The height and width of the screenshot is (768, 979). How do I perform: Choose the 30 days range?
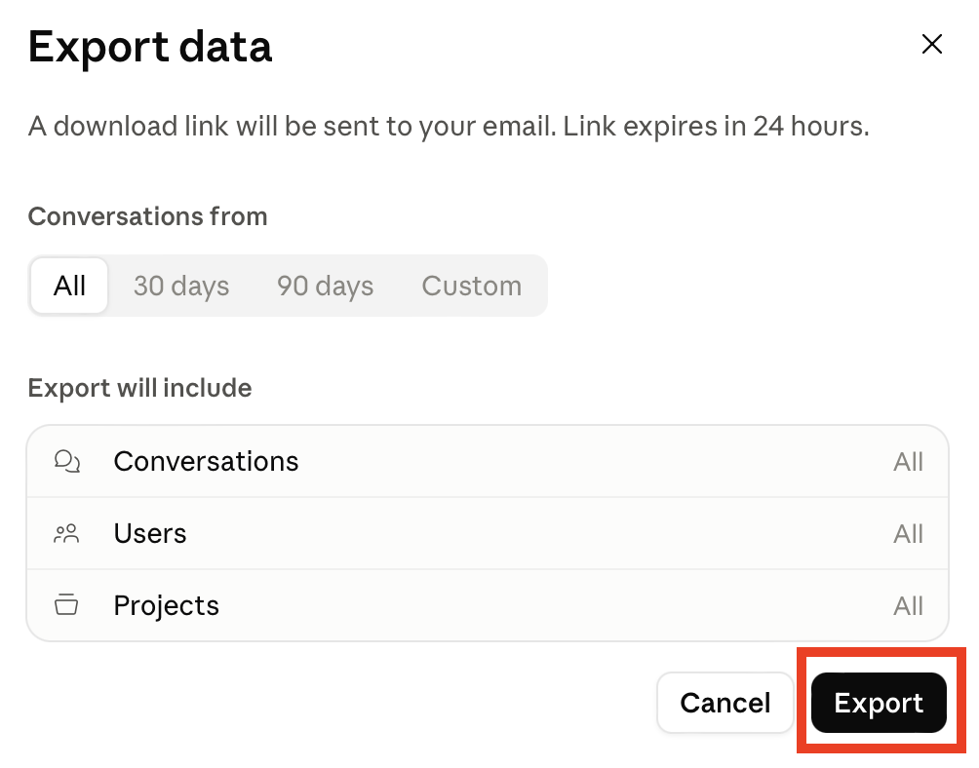pyautogui.click(x=181, y=286)
